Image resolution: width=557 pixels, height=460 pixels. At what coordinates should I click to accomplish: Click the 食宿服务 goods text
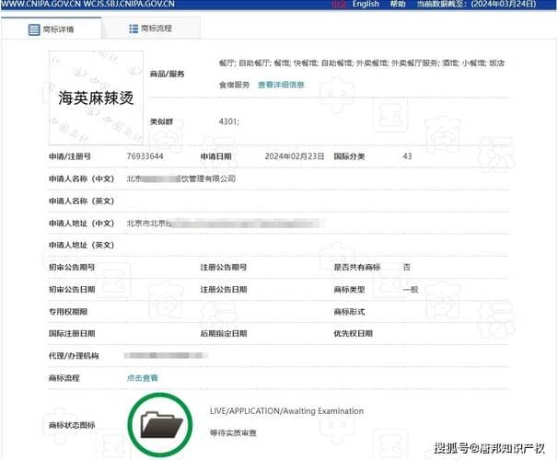pos(234,85)
